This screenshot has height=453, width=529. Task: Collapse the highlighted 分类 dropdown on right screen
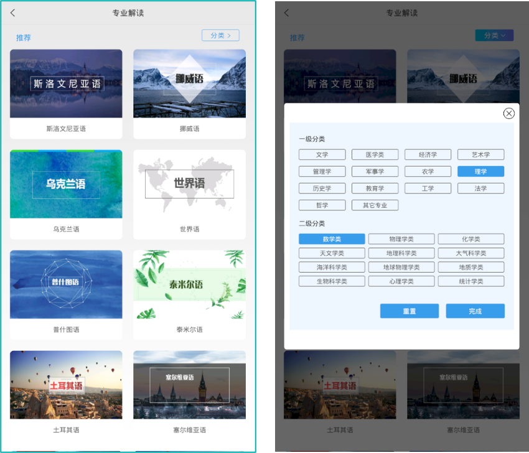tap(494, 35)
